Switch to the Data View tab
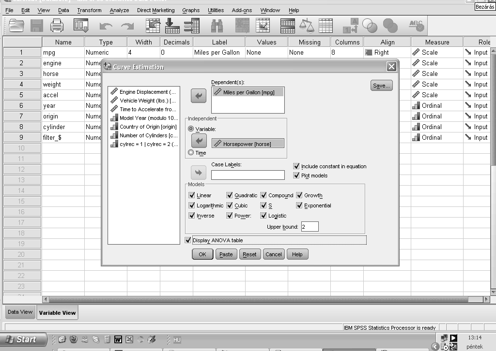 tap(20, 312)
